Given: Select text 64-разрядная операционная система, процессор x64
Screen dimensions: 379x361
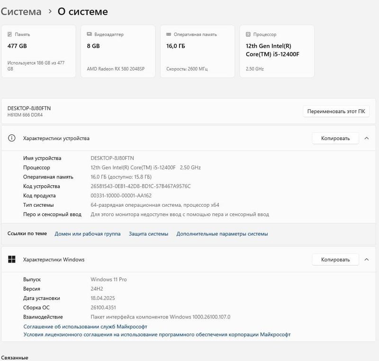Looking at the screenshot, I should [x=155, y=205].
